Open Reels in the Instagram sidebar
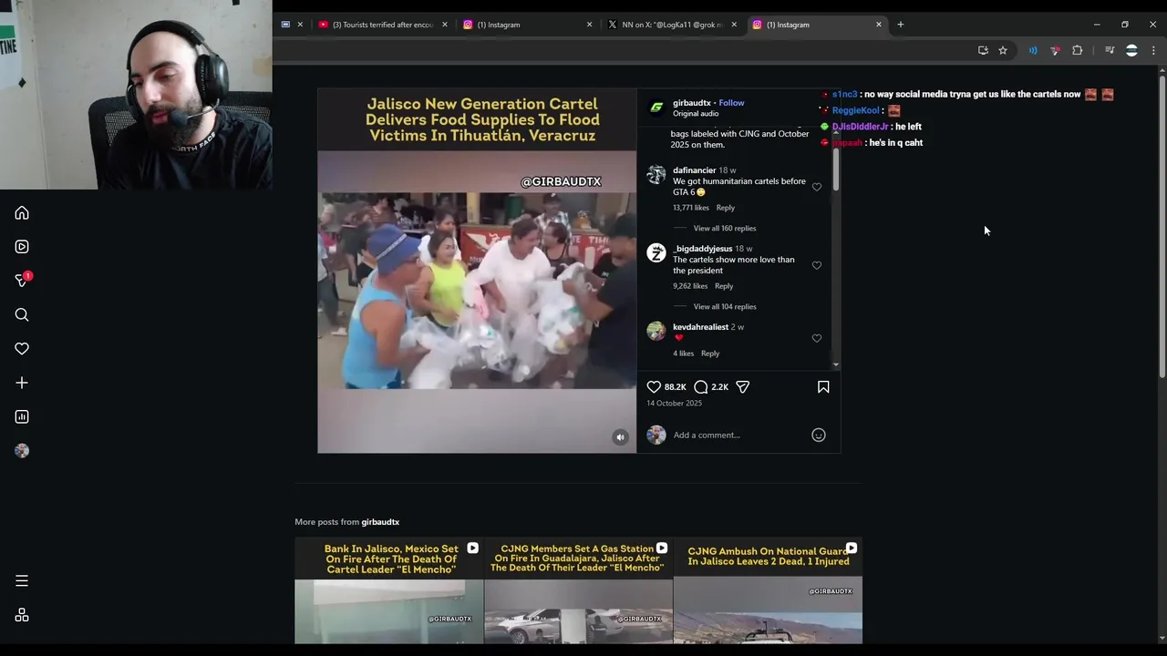Image resolution: width=1167 pixels, height=656 pixels. coord(22,247)
